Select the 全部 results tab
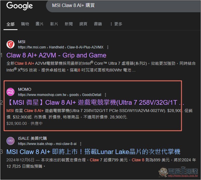The width and height of the screenshot is (201, 180). pos(10,24)
